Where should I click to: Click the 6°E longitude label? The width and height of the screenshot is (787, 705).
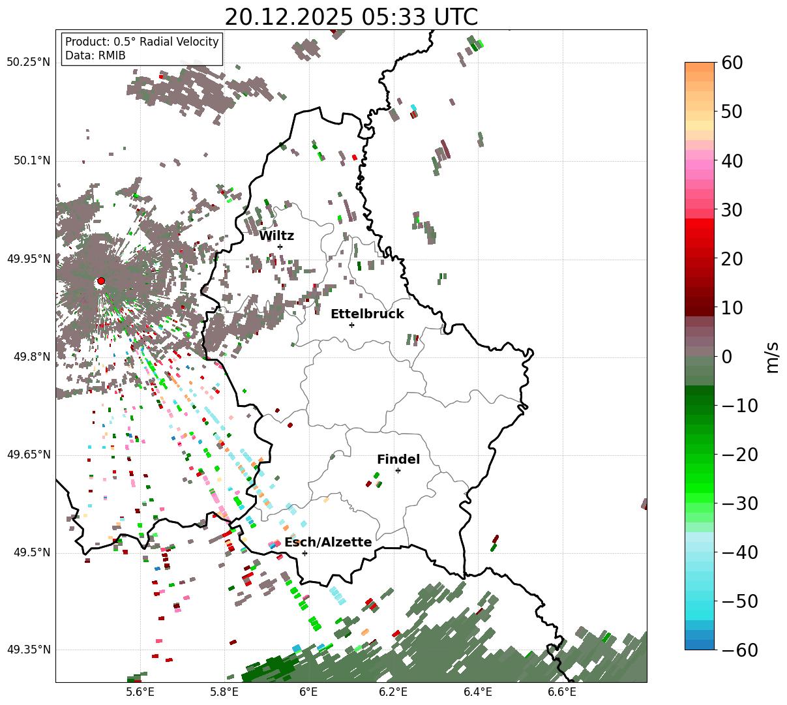pos(308,693)
